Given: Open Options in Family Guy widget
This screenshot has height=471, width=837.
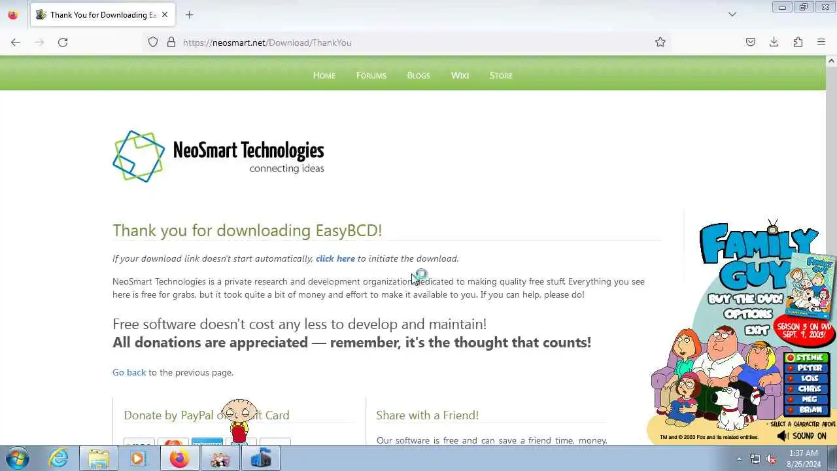Looking at the screenshot, I should 747,314.
